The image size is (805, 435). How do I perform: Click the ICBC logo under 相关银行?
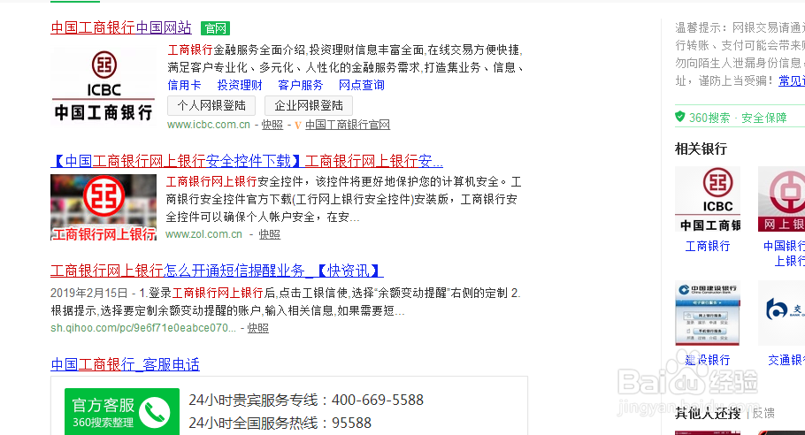pos(708,199)
